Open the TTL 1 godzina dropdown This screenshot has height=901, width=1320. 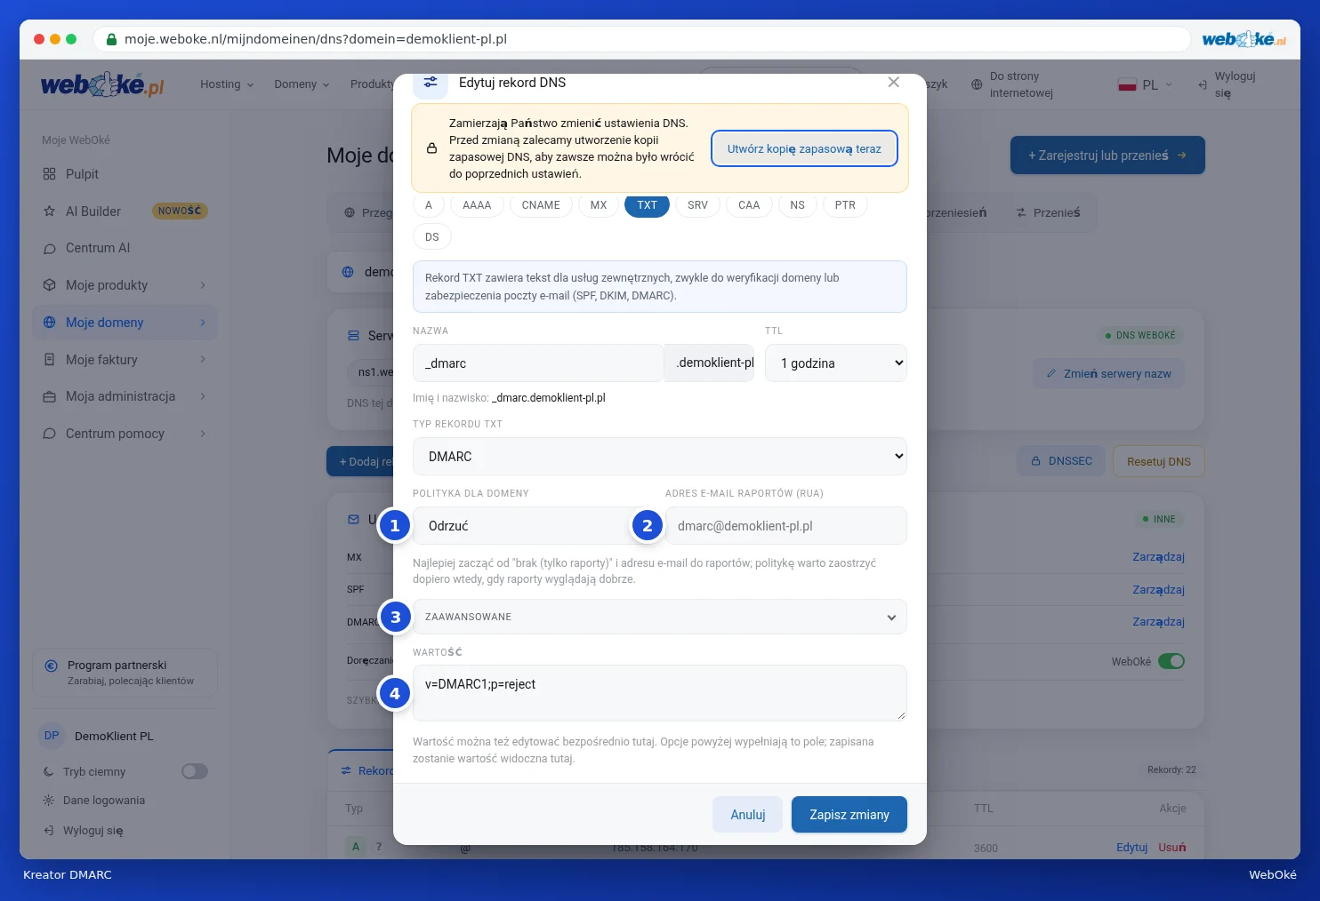coord(836,363)
